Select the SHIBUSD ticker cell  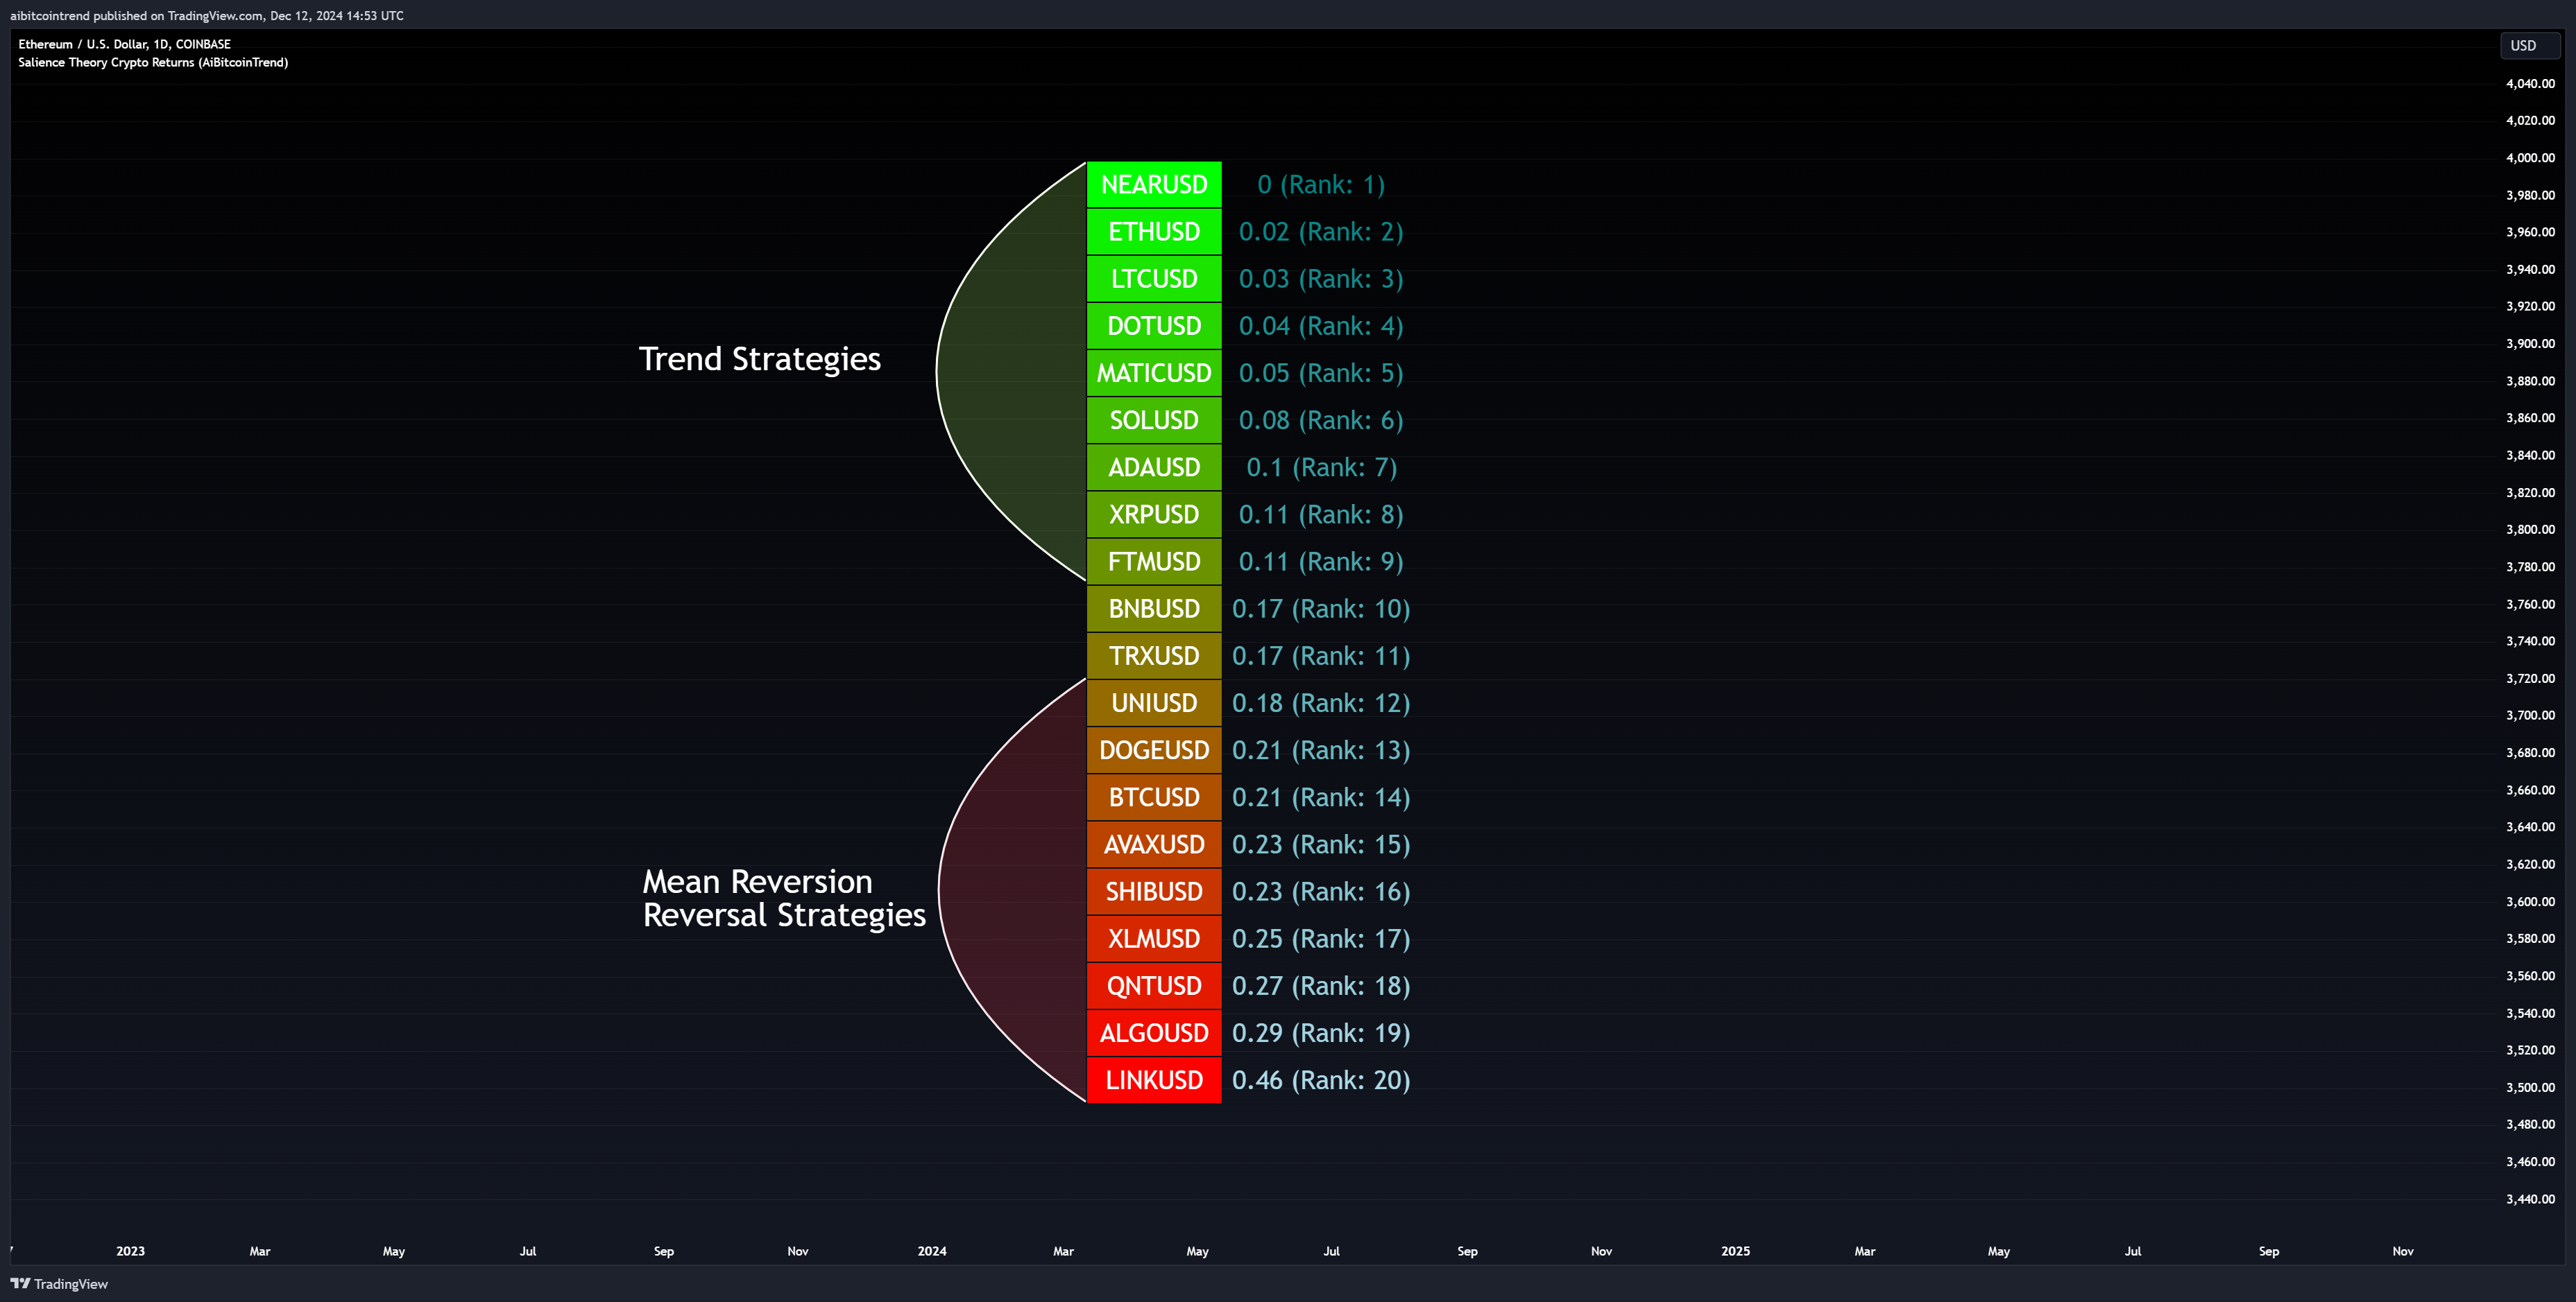(1154, 892)
